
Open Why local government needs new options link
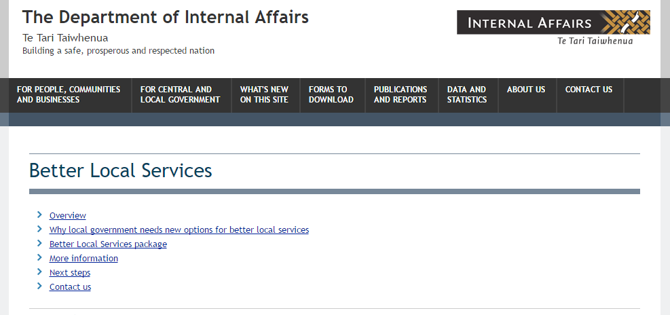coord(179,229)
